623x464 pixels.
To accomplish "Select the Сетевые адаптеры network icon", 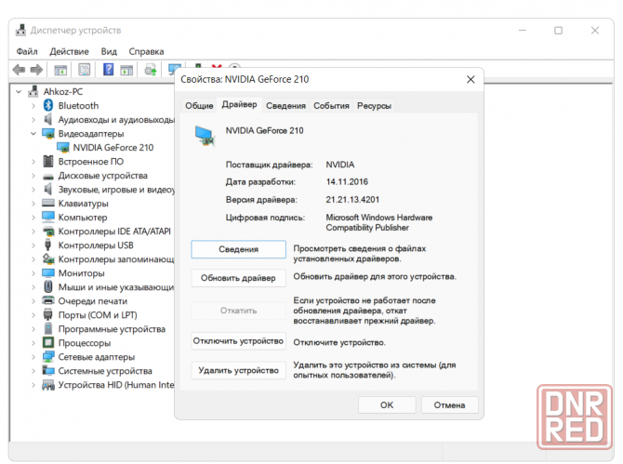I will pos(48,357).
